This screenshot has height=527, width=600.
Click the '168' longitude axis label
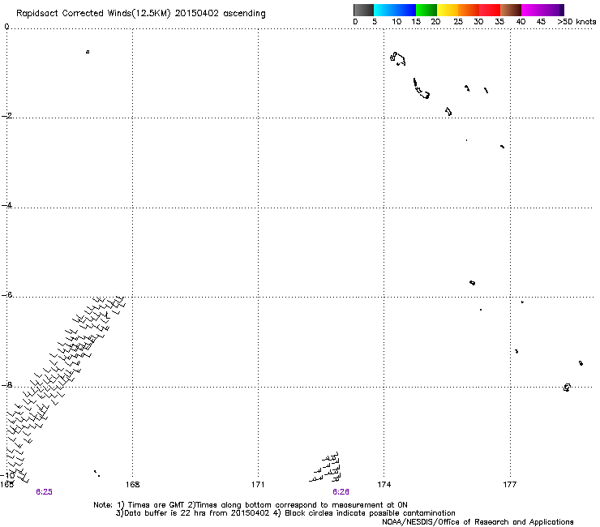point(132,485)
